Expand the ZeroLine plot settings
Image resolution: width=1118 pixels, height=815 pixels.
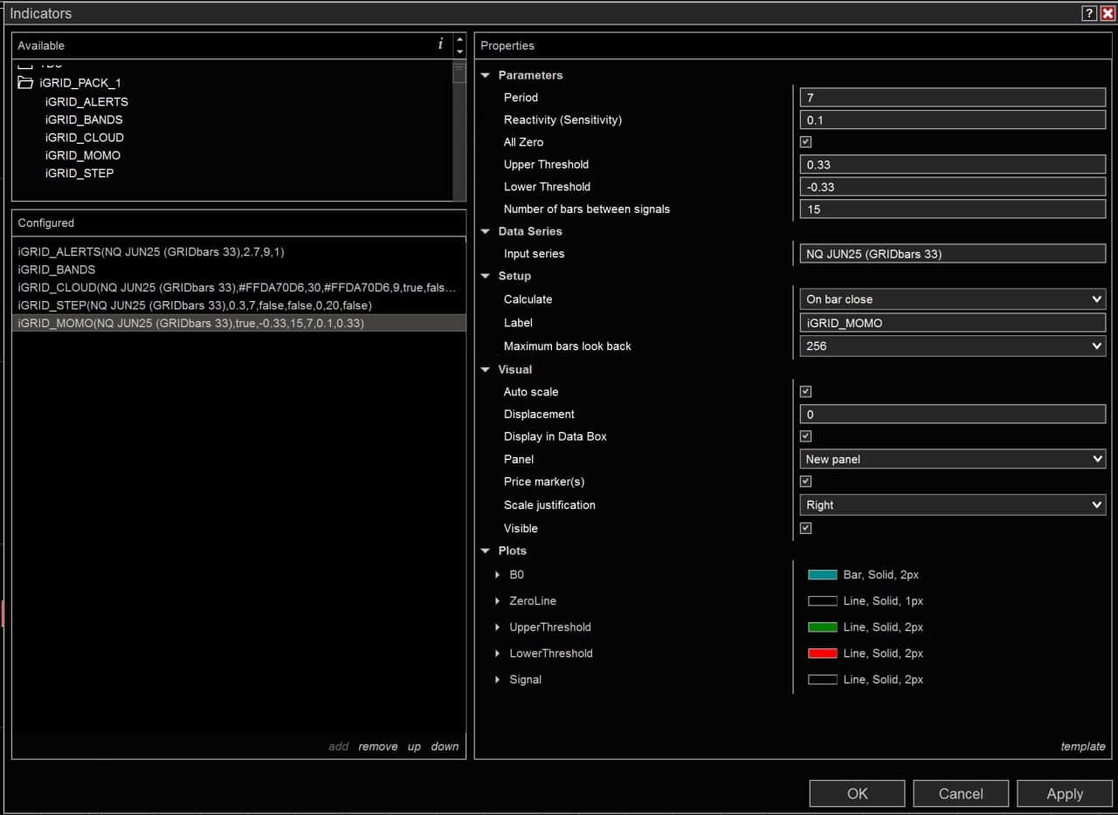498,601
